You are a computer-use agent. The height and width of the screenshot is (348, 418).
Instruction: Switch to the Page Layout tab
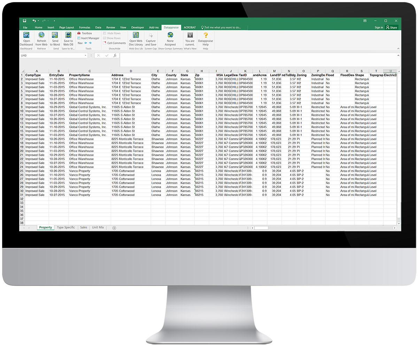[67, 27]
